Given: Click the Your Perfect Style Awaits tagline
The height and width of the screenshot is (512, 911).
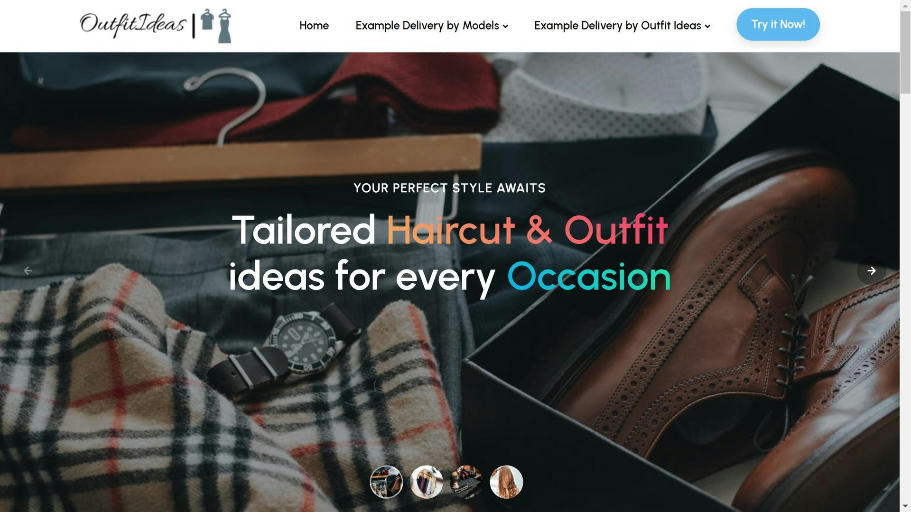Looking at the screenshot, I should coord(450,188).
